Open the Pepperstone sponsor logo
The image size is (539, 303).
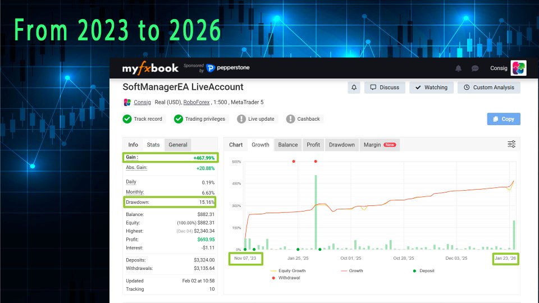(228, 68)
